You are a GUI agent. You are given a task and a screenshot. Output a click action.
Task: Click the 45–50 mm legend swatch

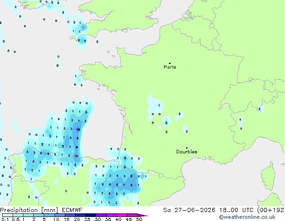tap(132, 215)
